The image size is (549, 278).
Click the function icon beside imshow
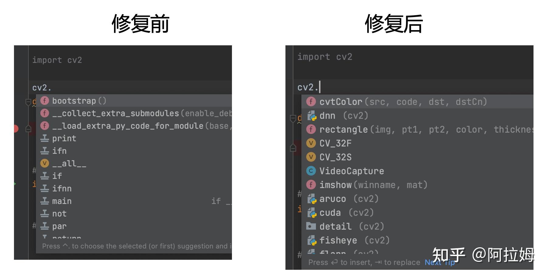(x=311, y=185)
